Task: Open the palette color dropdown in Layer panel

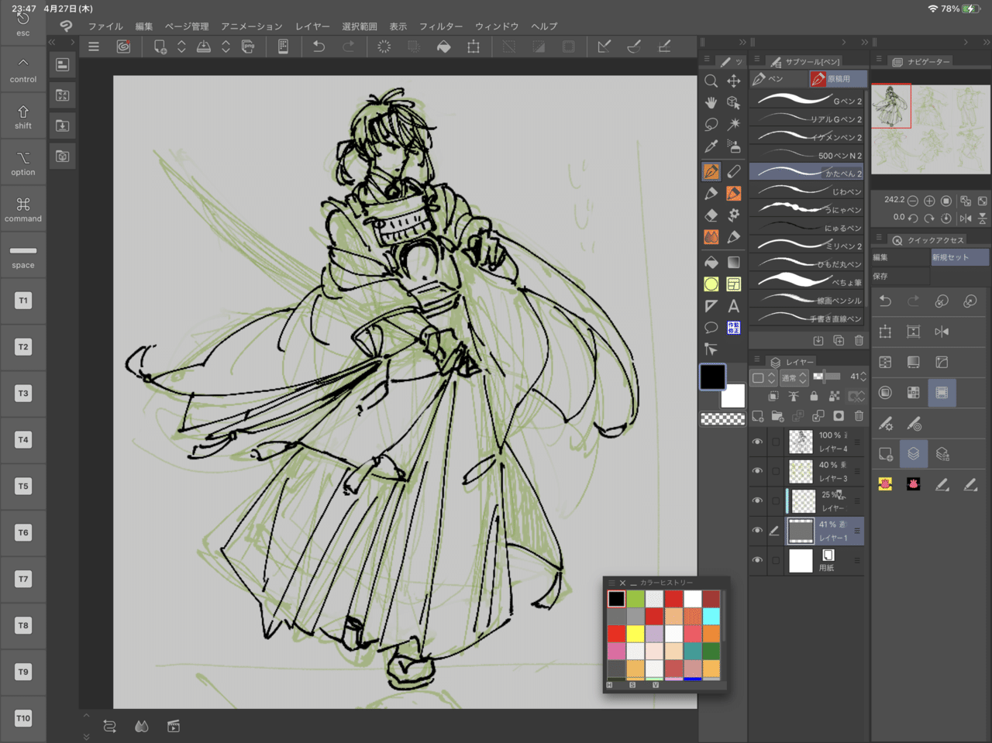Action: tap(763, 377)
